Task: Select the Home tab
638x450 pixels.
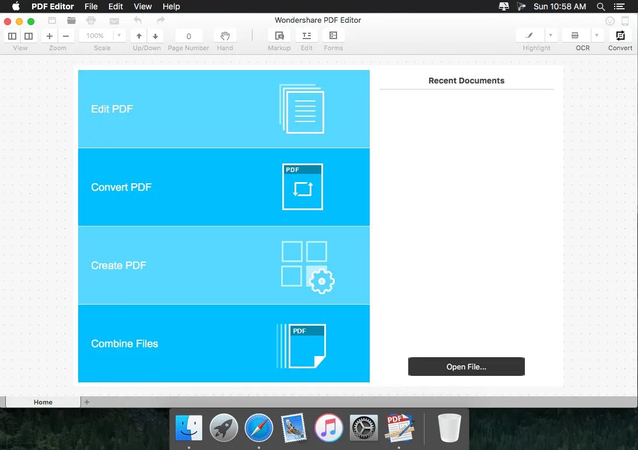Action: click(43, 402)
